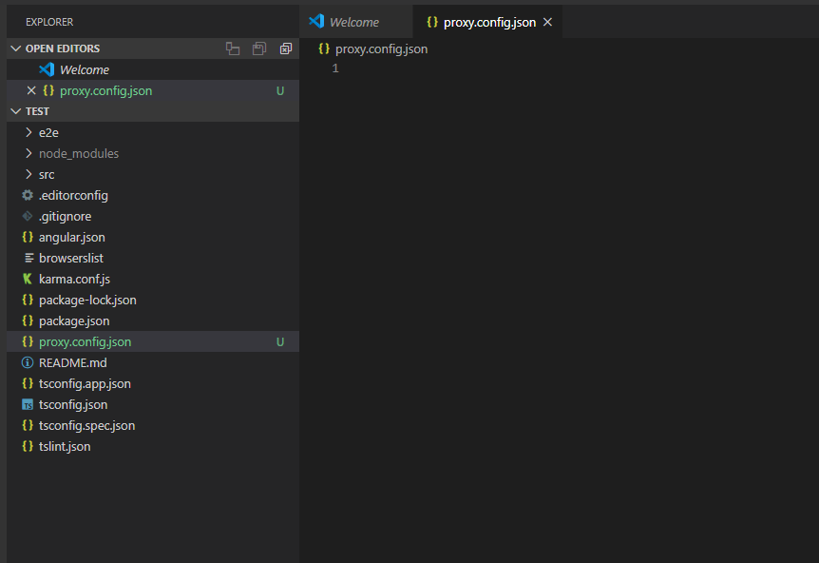
Task: Click the Close All Editors icon
Action: coord(286,49)
